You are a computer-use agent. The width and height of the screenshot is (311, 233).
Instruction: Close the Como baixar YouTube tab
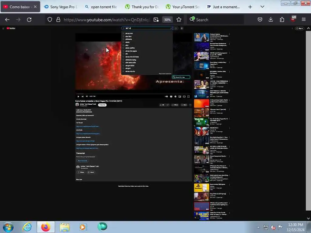35,7
